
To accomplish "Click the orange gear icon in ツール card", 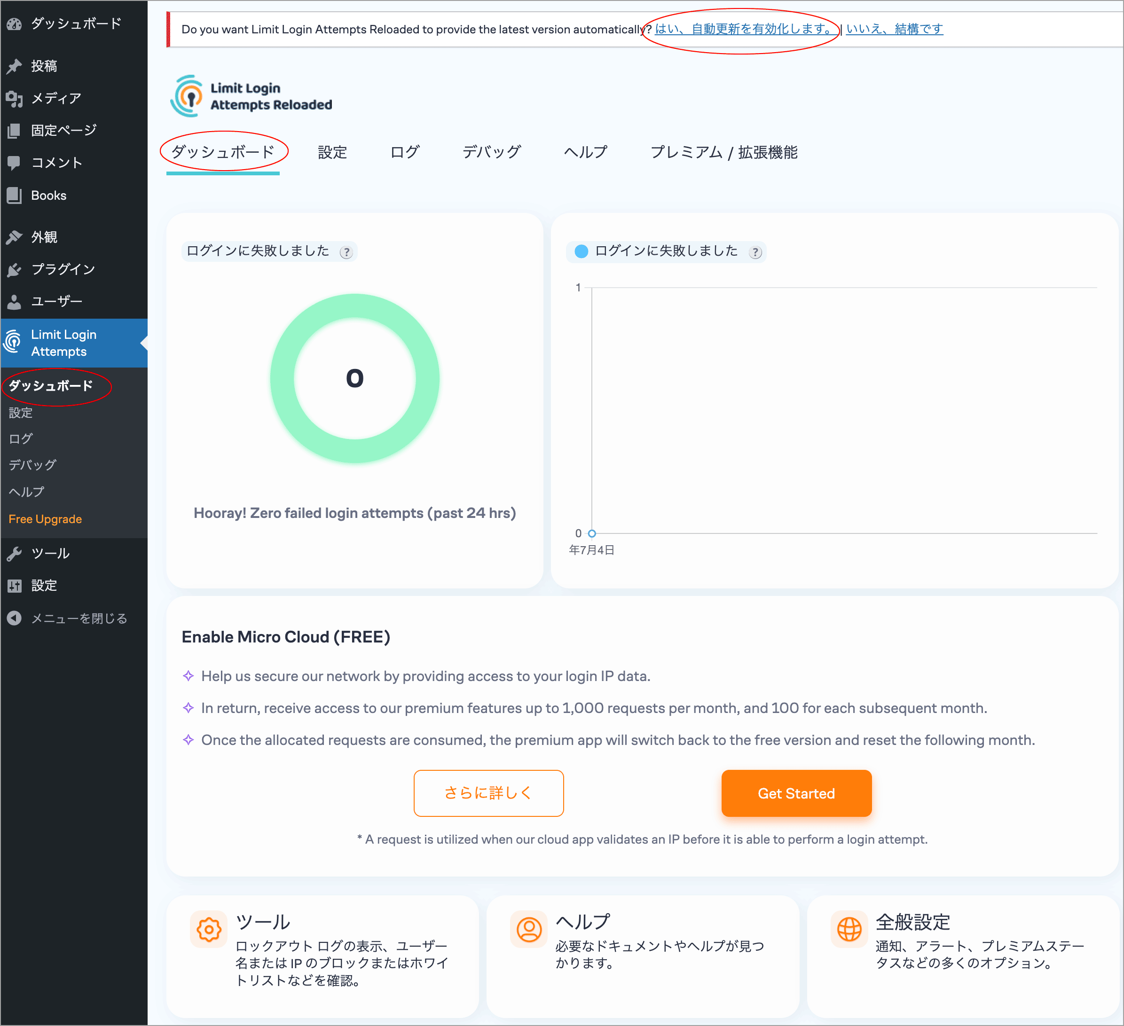I will pos(209,929).
